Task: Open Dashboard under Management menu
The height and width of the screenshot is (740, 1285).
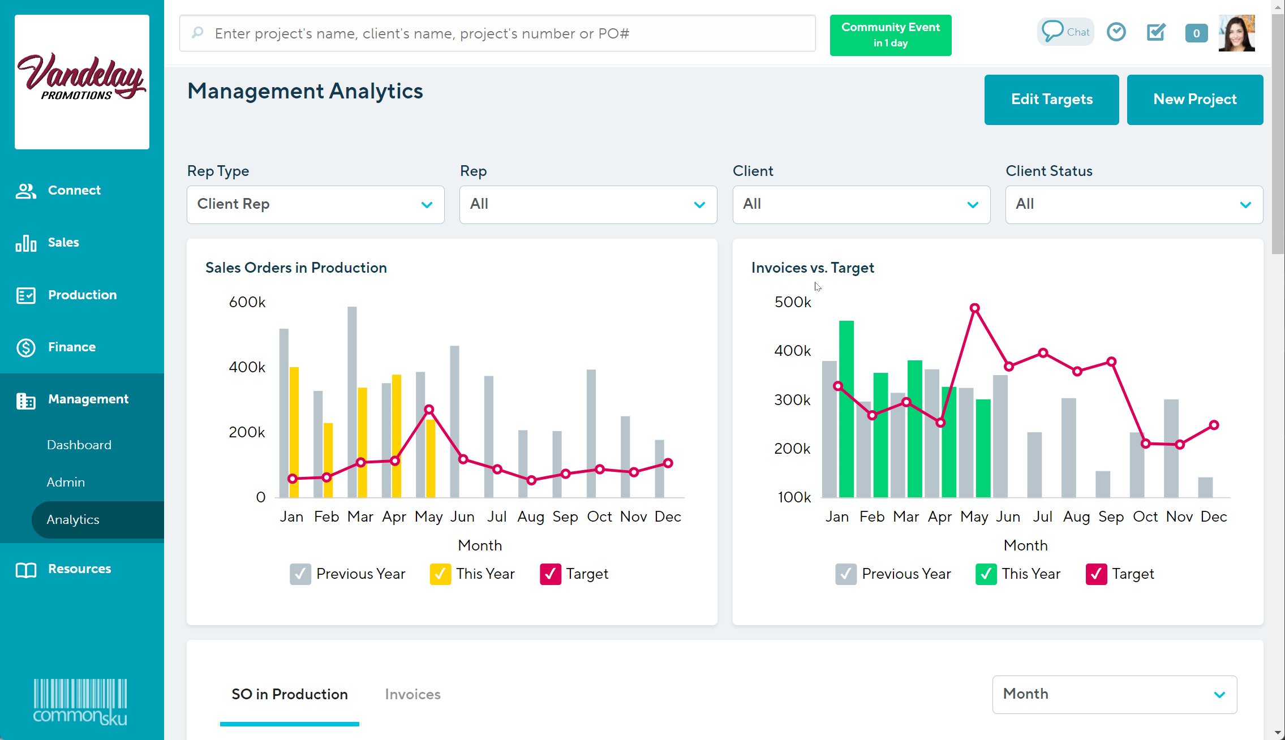Action: [x=79, y=445]
